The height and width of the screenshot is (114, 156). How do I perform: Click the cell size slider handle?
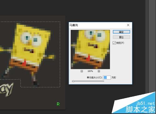73,81
